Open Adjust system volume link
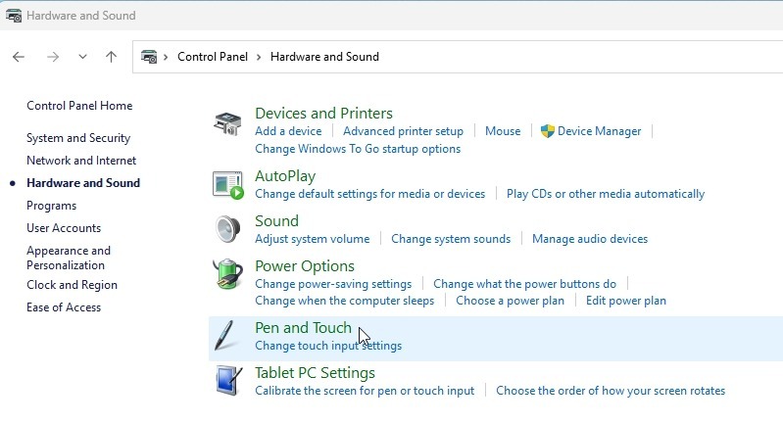The width and height of the screenshot is (783, 424). click(312, 239)
